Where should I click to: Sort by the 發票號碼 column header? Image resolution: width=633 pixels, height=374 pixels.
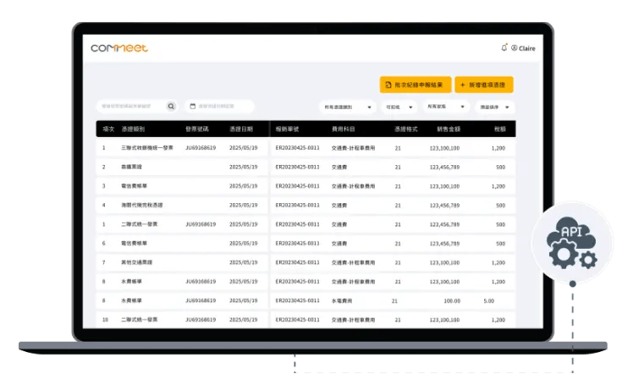(197, 129)
